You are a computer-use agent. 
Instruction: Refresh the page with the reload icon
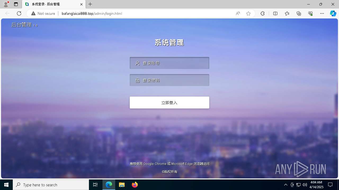point(19,13)
